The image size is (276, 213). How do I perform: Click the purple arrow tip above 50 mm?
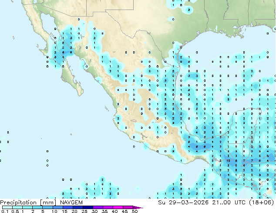click(138, 207)
